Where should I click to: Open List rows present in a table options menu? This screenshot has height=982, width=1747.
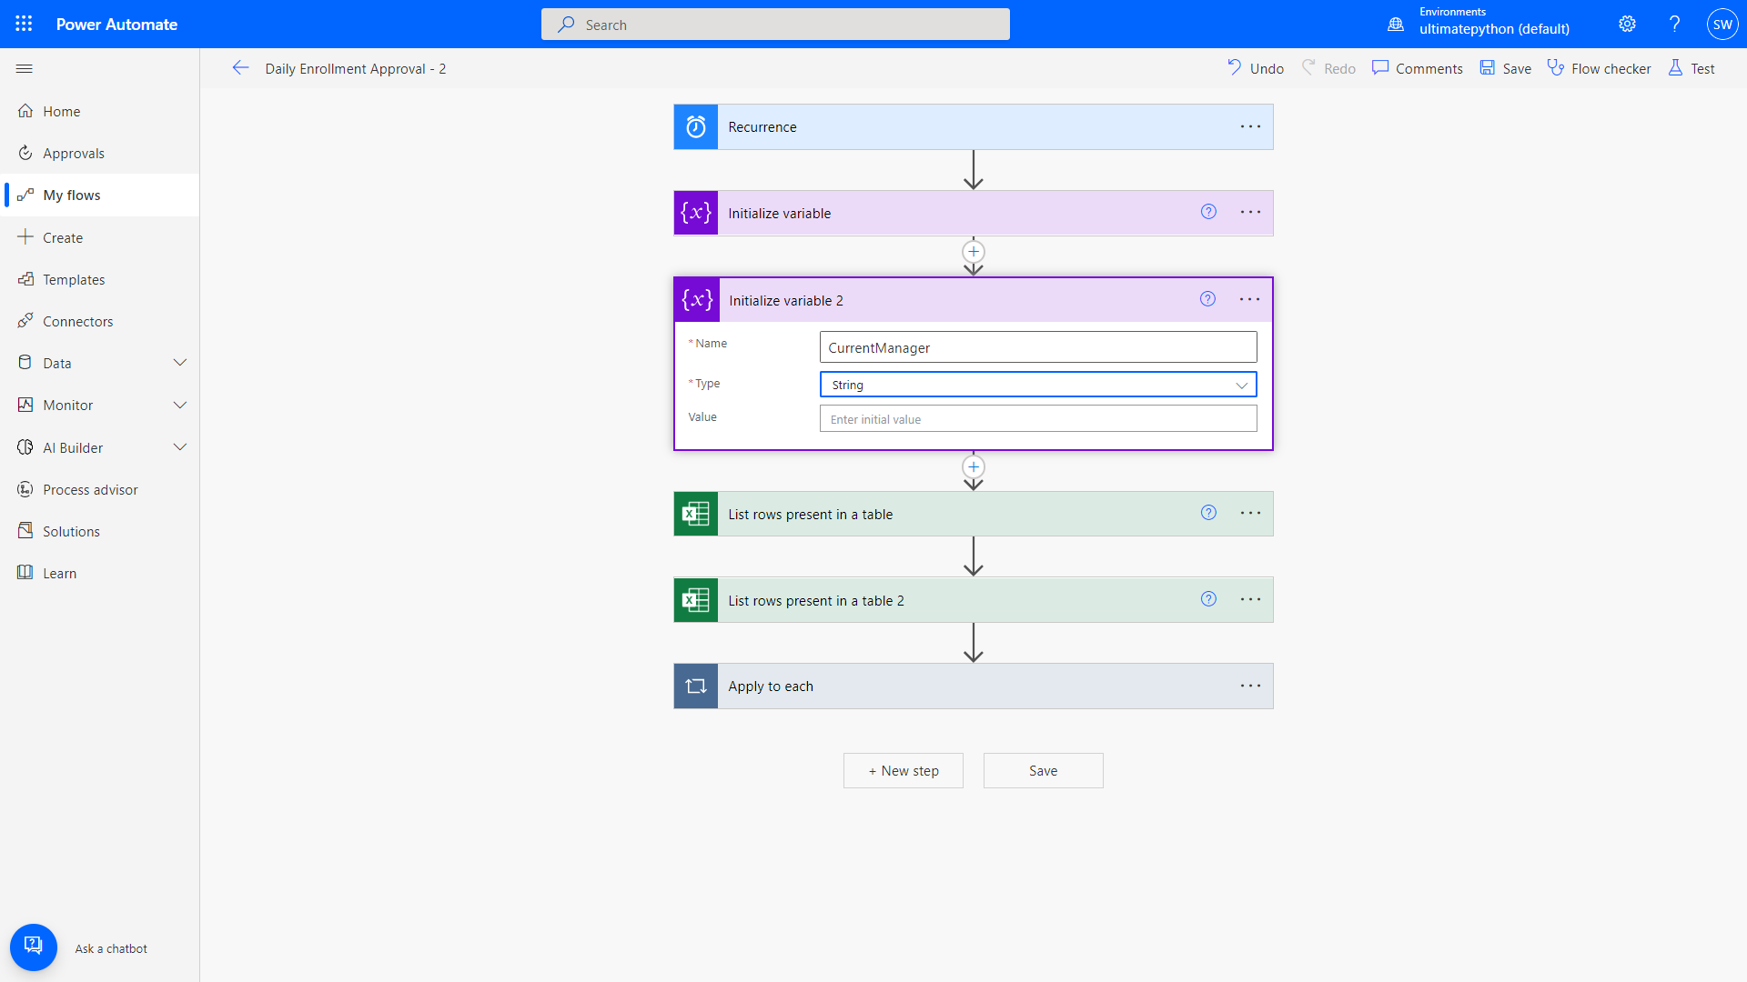pyautogui.click(x=1250, y=513)
